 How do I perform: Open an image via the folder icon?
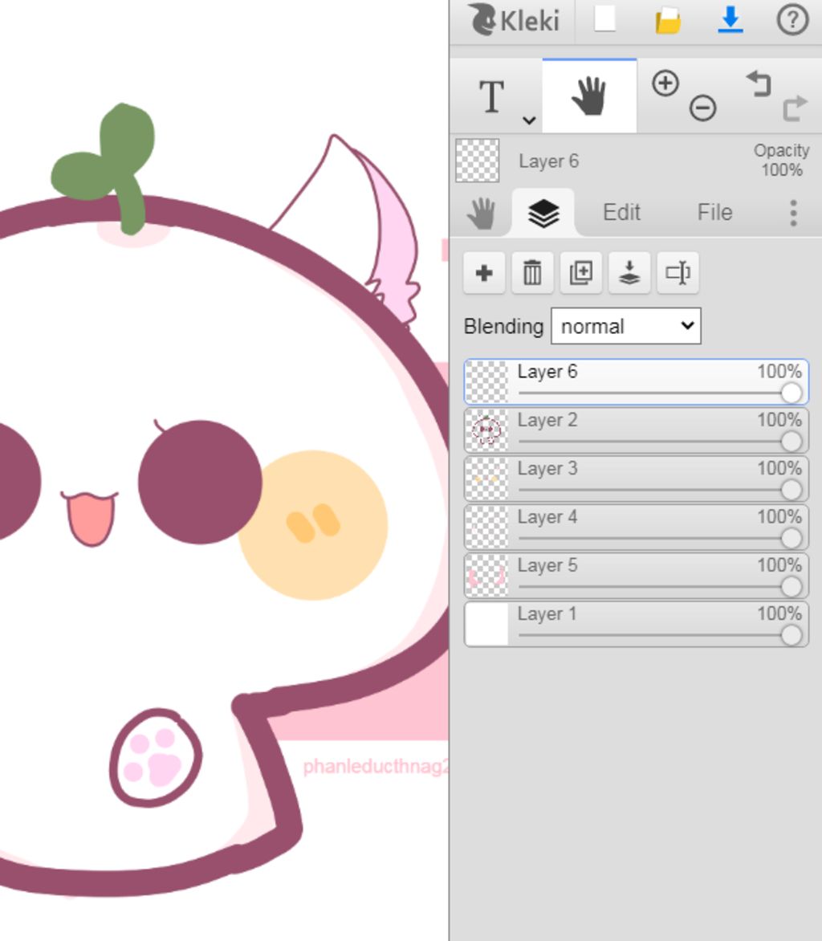[x=668, y=20]
